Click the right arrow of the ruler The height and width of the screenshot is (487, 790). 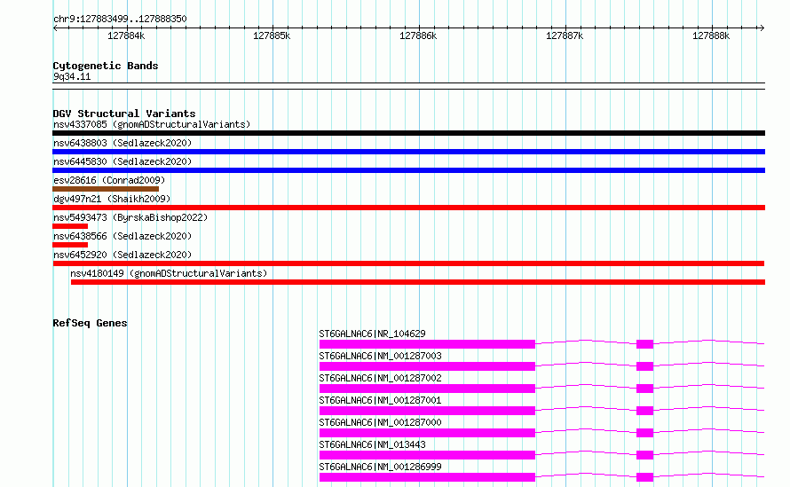pos(762,27)
